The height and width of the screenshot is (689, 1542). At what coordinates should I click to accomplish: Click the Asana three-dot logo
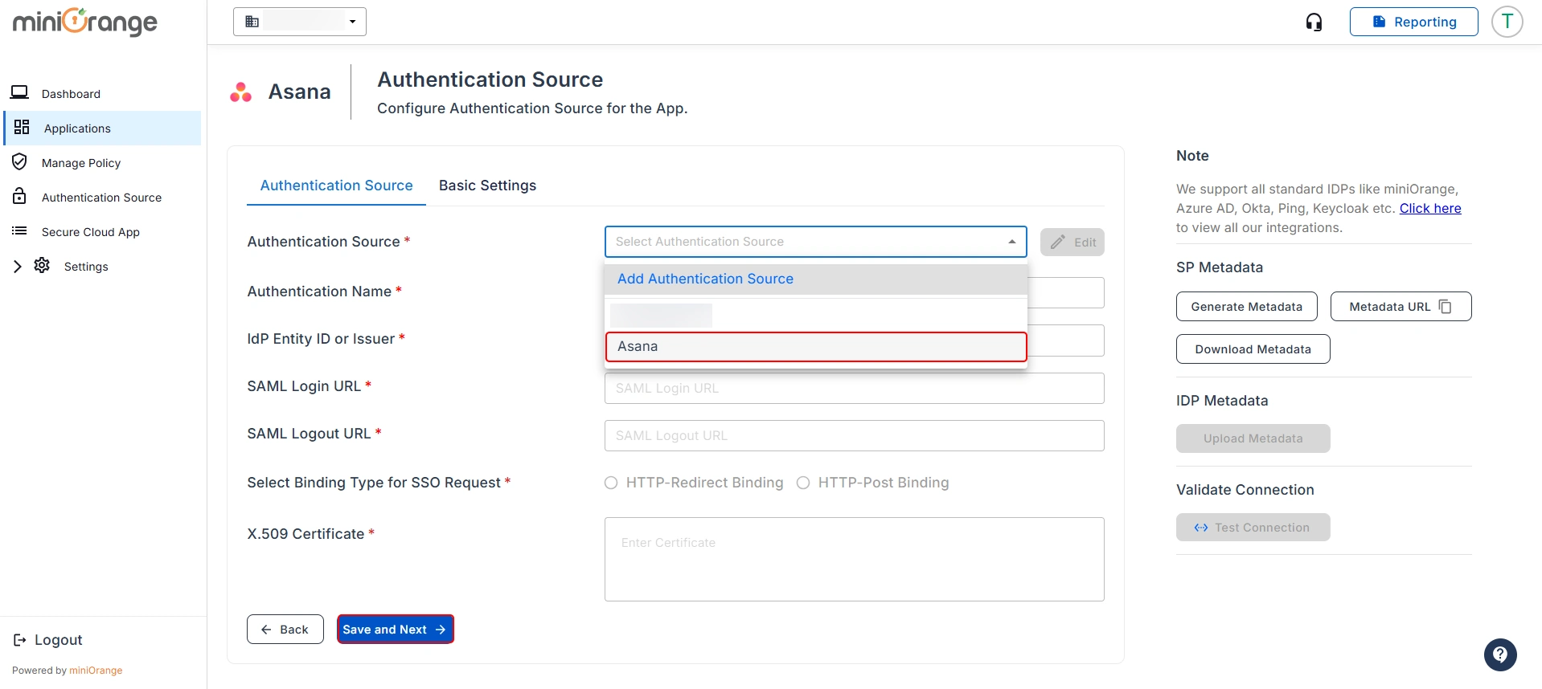click(240, 92)
